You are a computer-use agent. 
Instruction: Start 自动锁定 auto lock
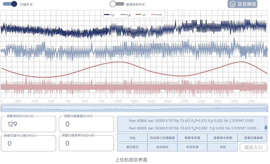[x=162, y=147]
